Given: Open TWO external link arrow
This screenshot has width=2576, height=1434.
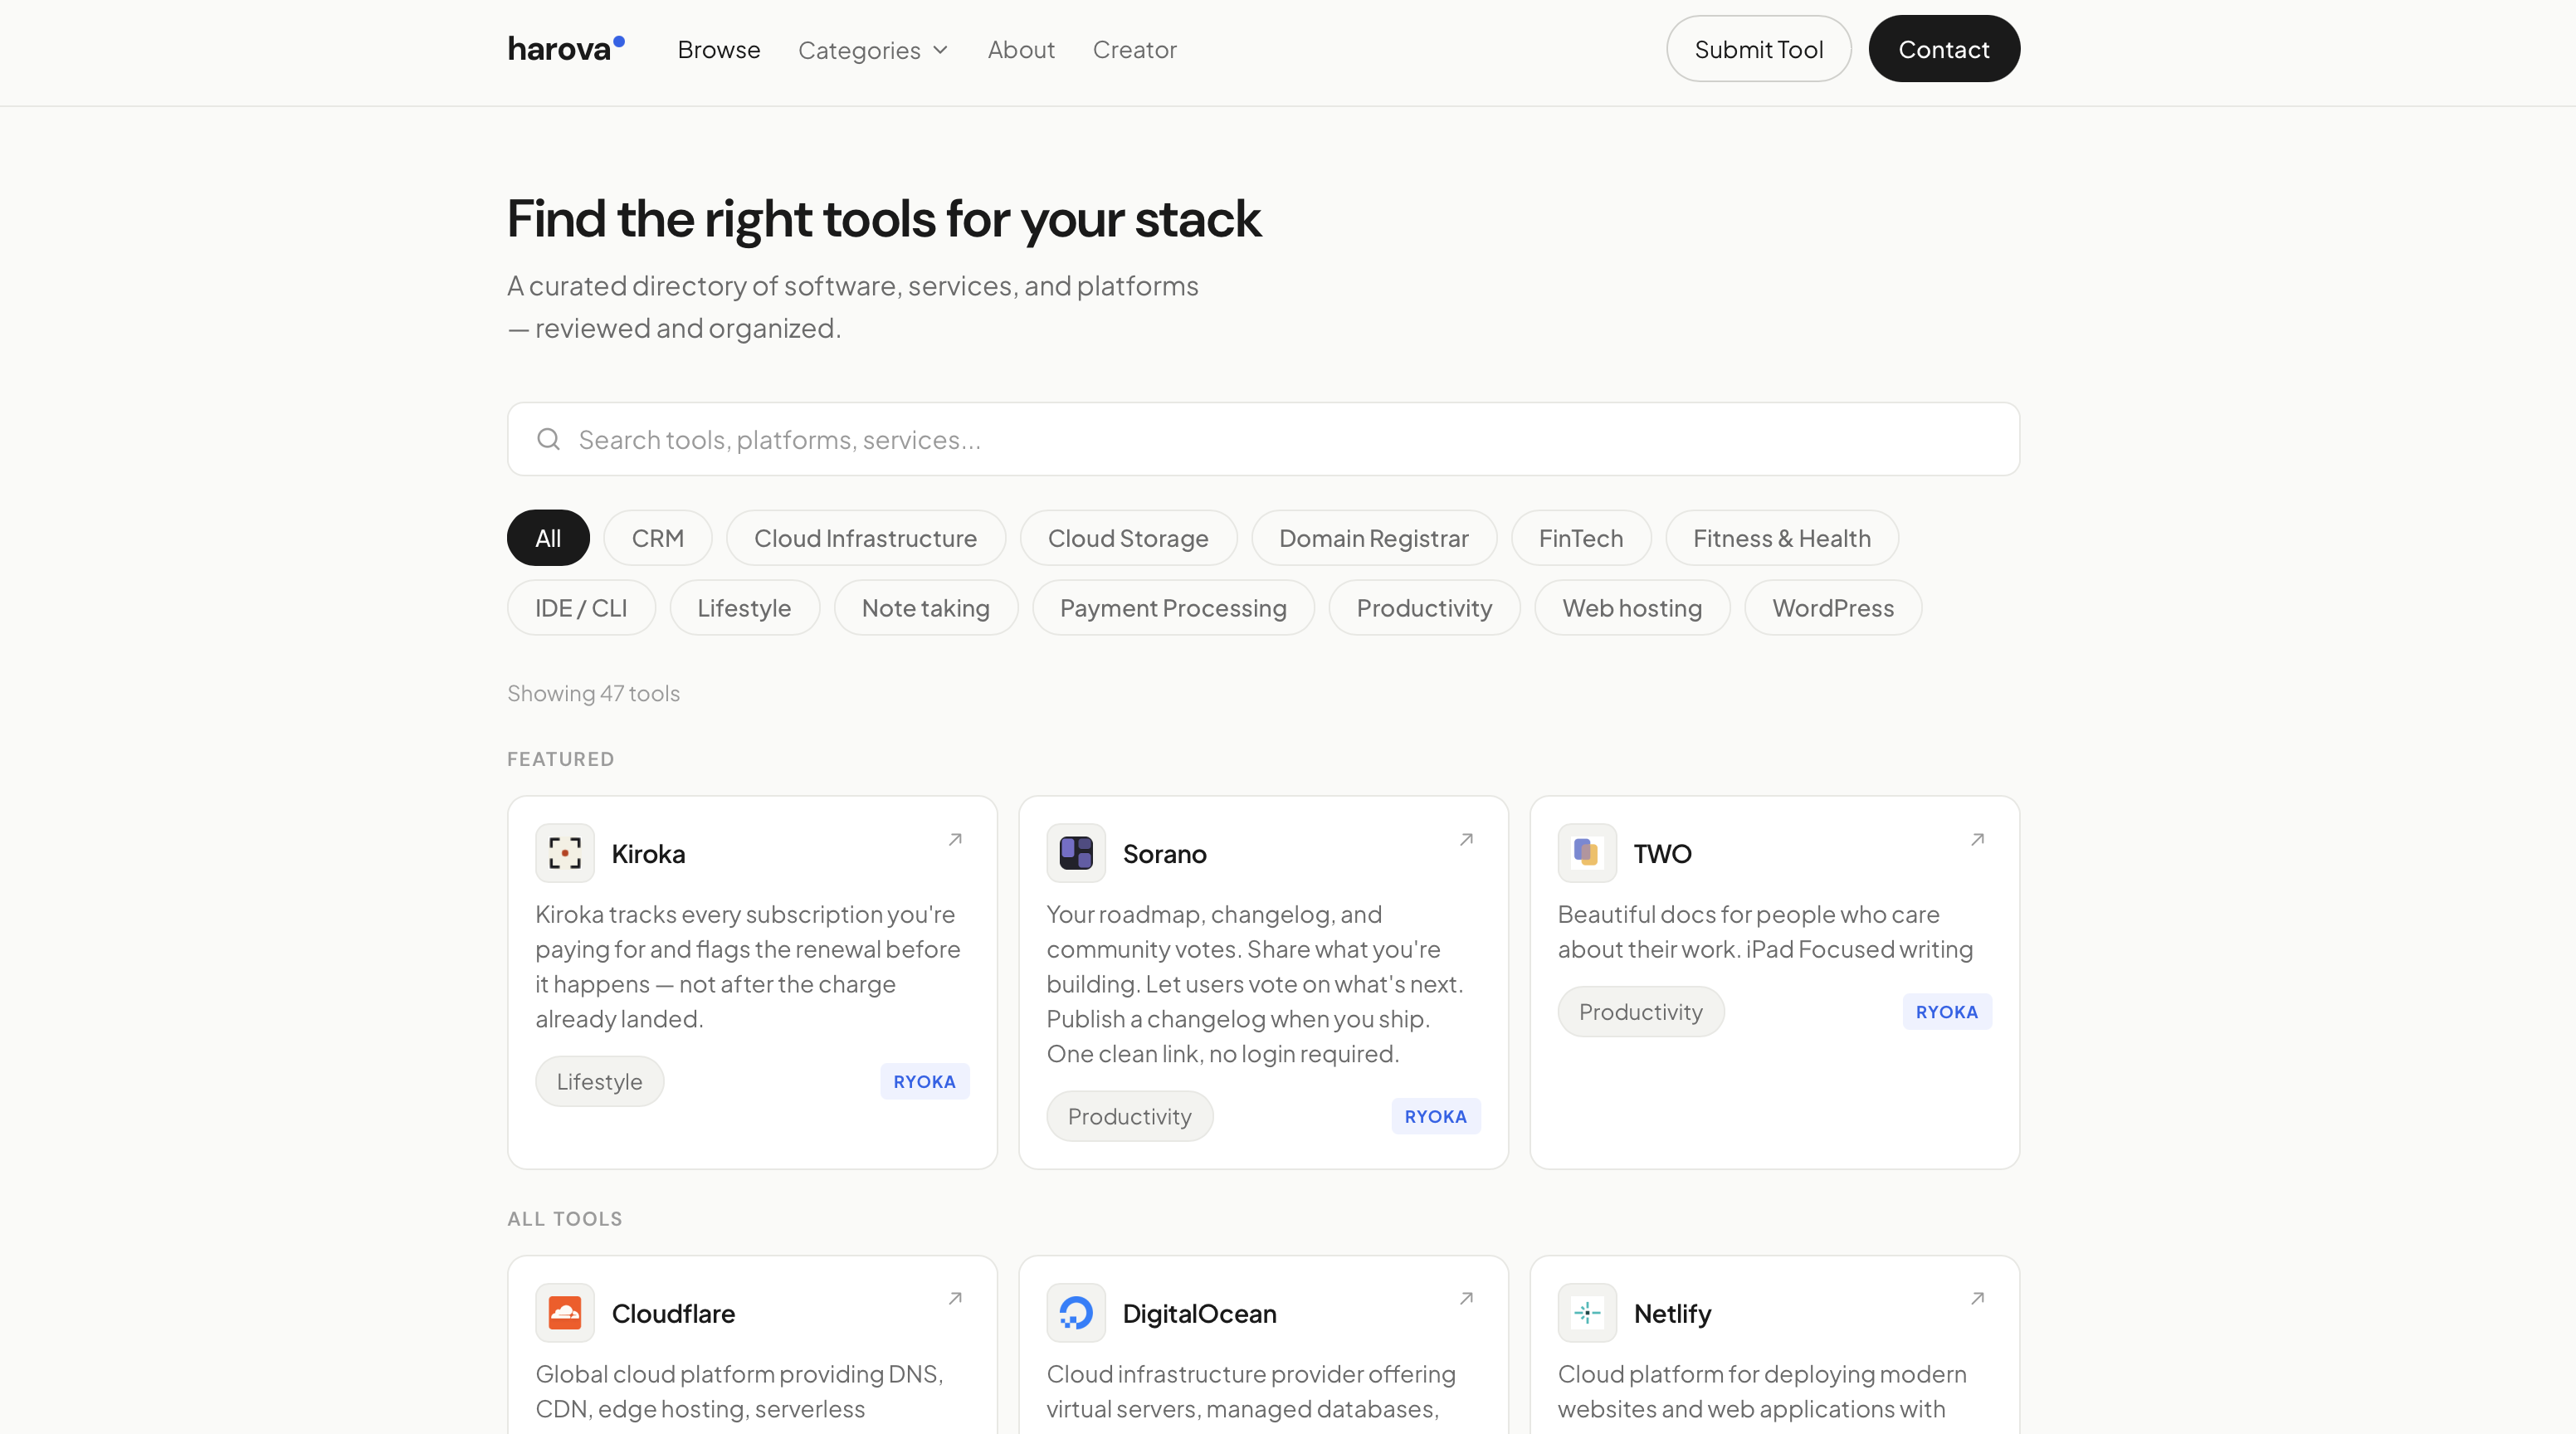Looking at the screenshot, I should tap(1977, 840).
